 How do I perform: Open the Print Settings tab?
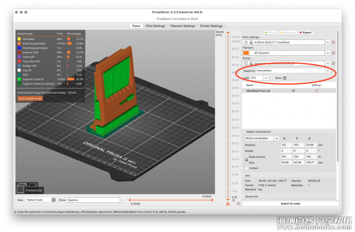pos(155,26)
